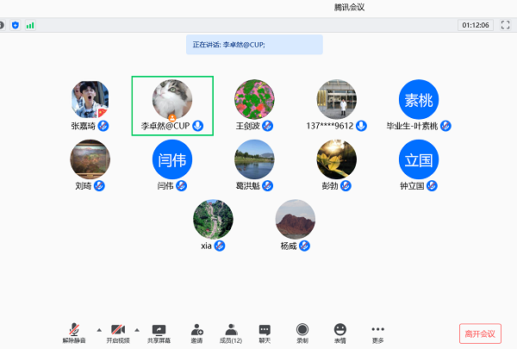Screen dimensions: 517x349
Task: Turn on camera with 开启视频
Action: pos(118,330)
